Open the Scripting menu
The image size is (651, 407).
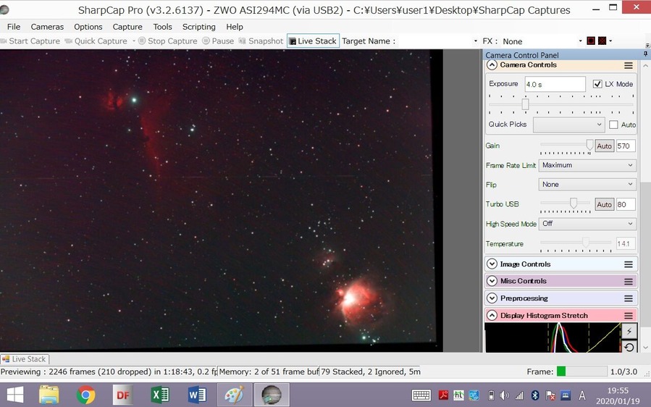(x=199, y=27)
